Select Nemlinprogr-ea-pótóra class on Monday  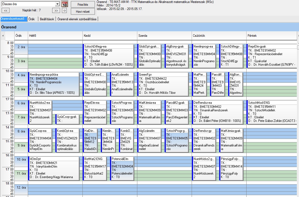tap(54, 84)
